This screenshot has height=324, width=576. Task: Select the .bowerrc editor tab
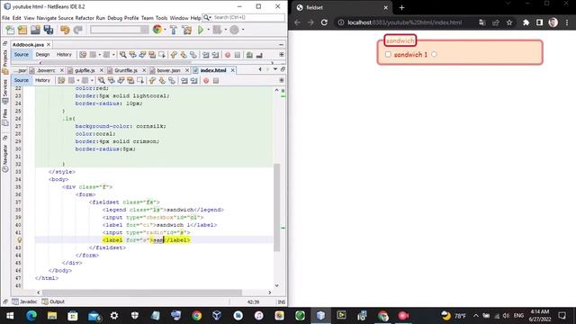(46, 70)
